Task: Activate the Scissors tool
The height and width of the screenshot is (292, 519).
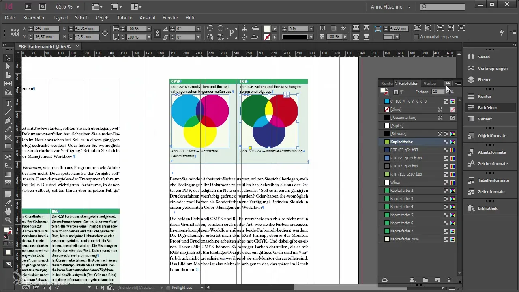Action: click(8, 157)
